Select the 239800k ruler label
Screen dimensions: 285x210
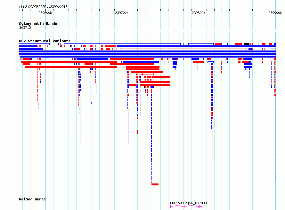click(199, 13)
